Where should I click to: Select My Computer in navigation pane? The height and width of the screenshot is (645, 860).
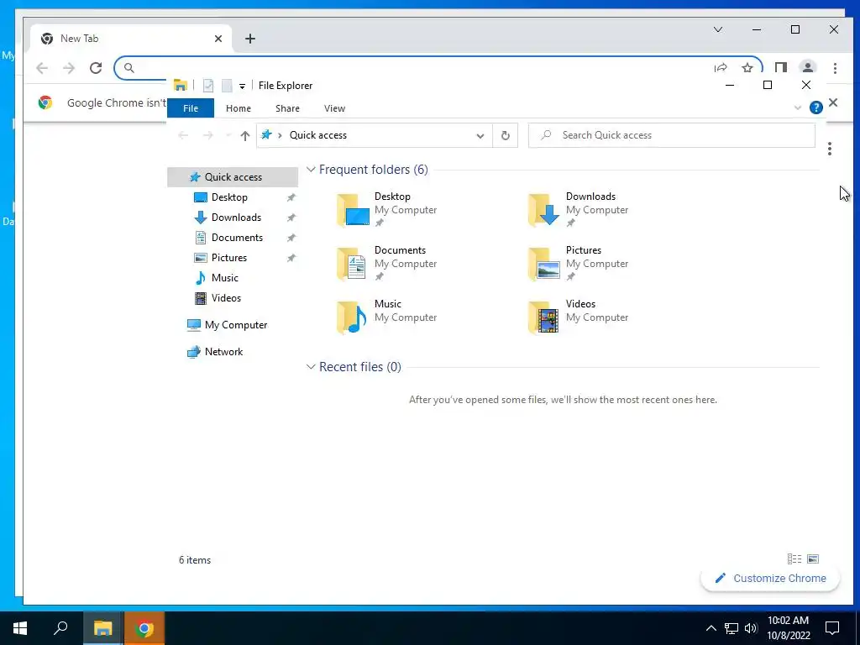pos(236,325)
